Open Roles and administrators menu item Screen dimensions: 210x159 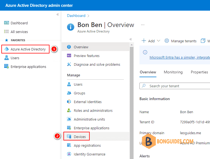[95, 110]
